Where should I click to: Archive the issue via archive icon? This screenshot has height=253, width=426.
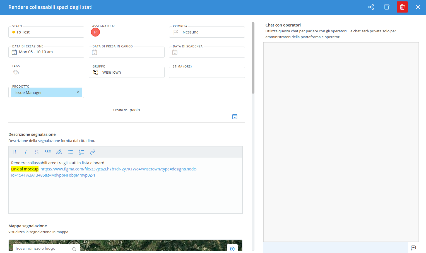point(386,7)
